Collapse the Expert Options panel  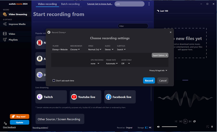160,55
